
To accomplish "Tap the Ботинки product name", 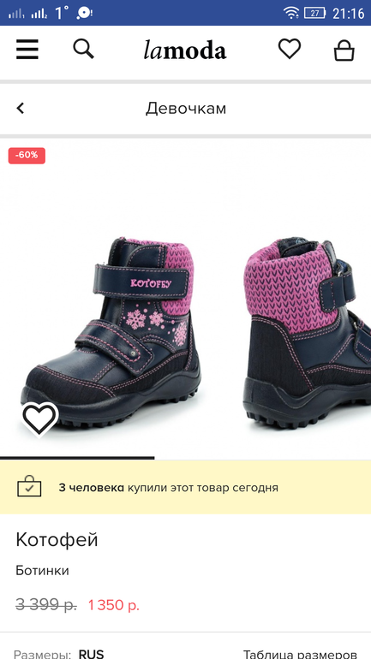I will coord(42,571).
